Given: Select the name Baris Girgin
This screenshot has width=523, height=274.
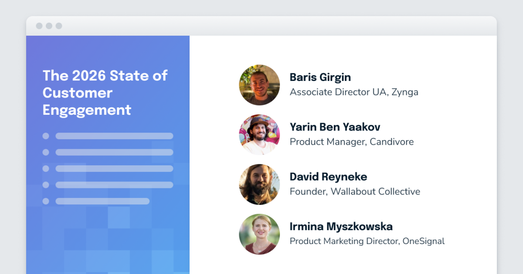Looking at the screenshot, I should (320, 77).
